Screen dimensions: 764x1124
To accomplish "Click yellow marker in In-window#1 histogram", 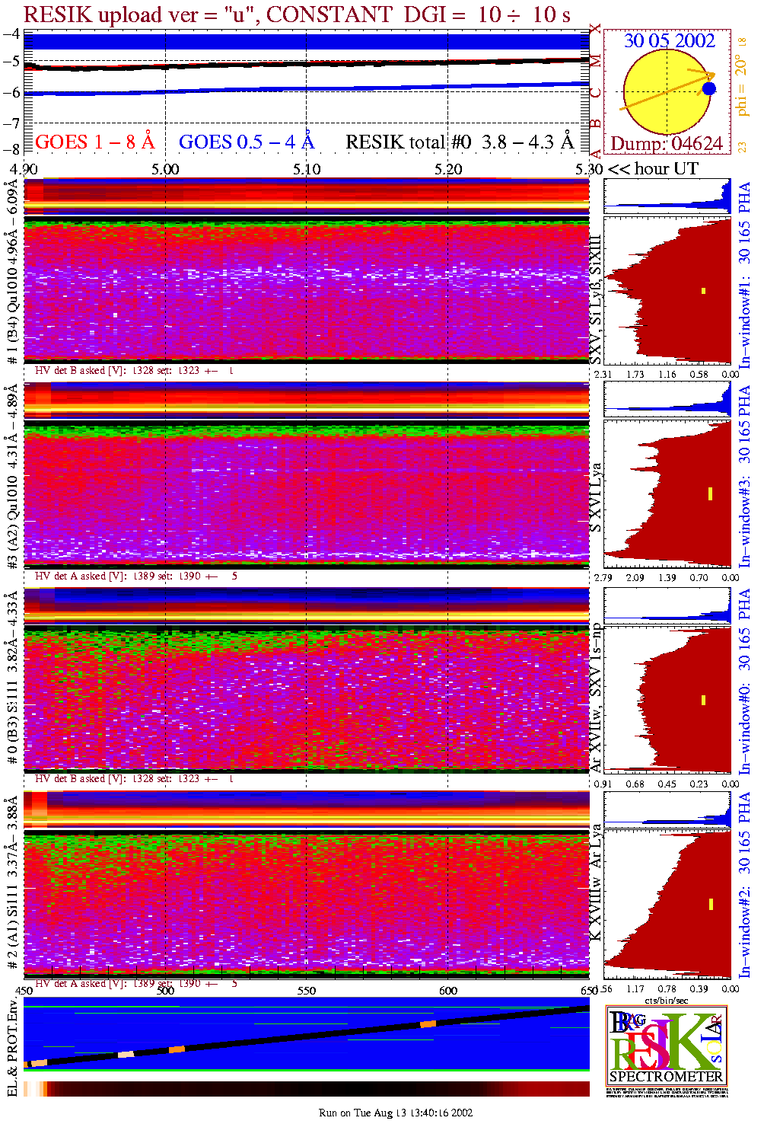I will [x=704, y=290].
